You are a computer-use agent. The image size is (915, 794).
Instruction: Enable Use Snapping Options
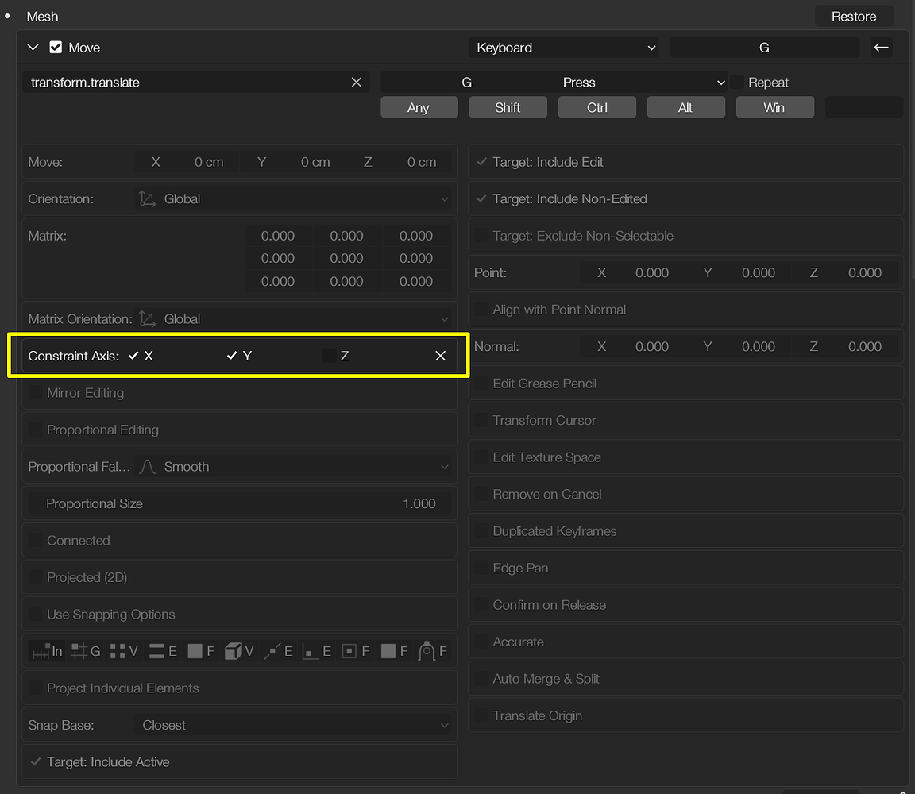(36, 615)
